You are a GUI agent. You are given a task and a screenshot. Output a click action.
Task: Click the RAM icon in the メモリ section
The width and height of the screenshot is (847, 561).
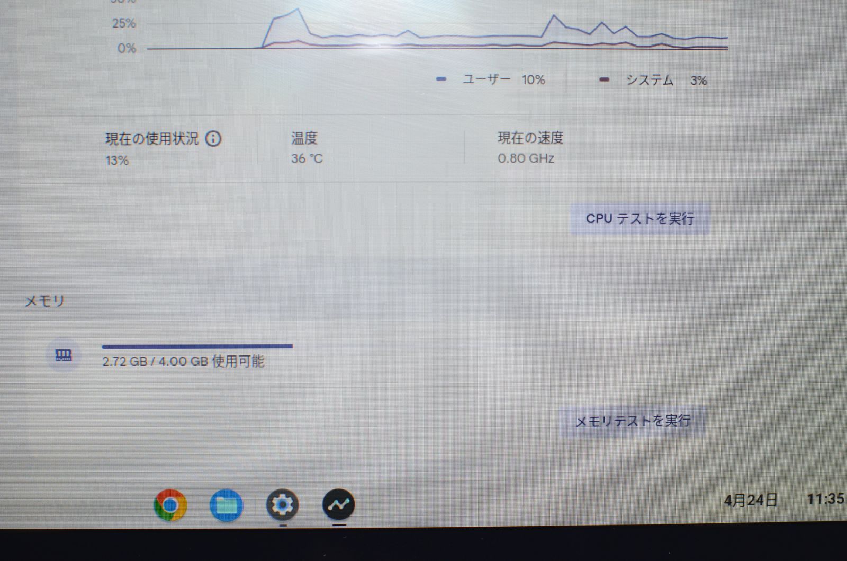[x=64, y=355]
